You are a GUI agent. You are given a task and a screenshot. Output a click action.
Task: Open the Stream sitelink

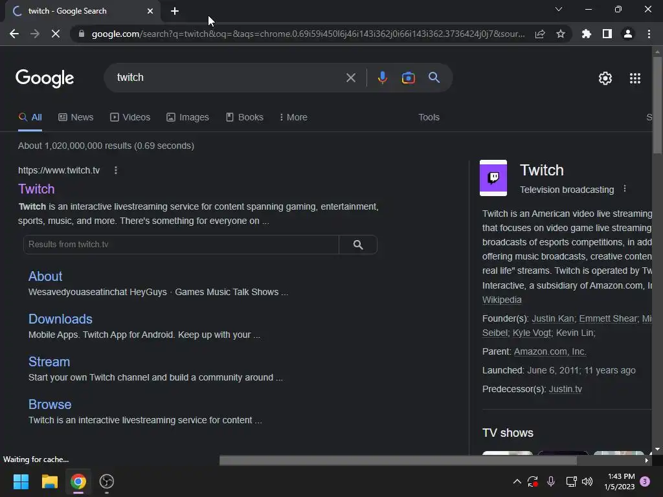coord(49,362)
